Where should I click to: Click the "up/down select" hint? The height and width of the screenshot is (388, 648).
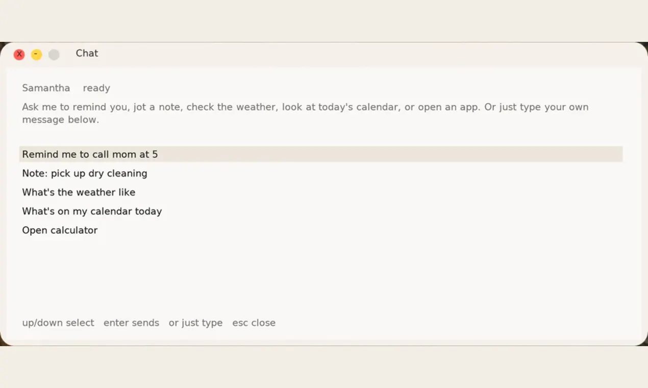[58, 323]
